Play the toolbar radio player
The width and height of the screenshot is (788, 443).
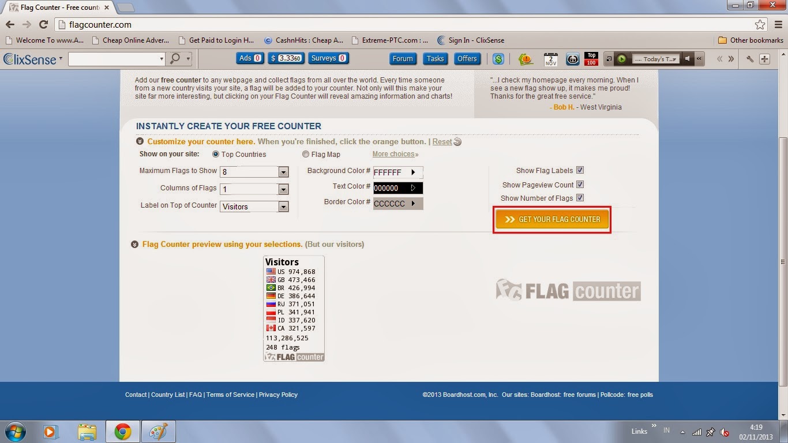[x=622, y=59]
